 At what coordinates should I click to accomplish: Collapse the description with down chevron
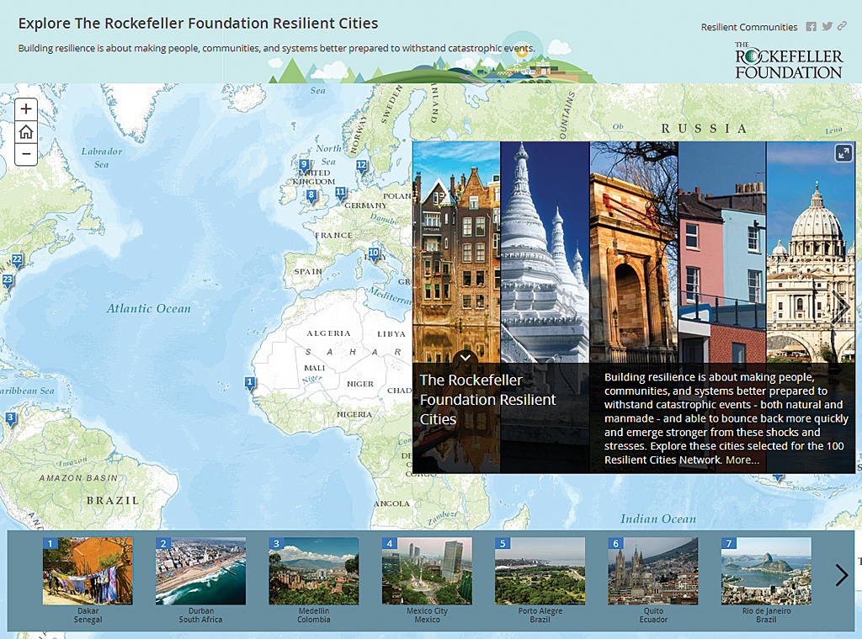tap(465, 358)
